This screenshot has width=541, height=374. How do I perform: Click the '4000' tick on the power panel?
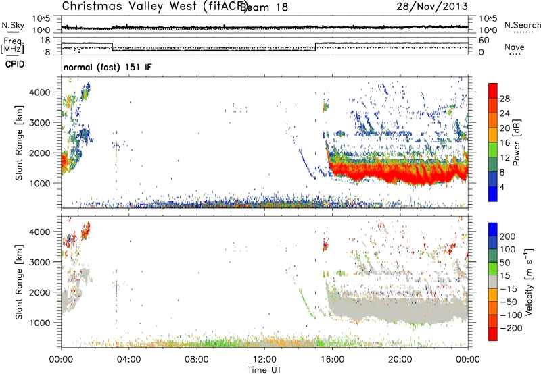point(40,92)
